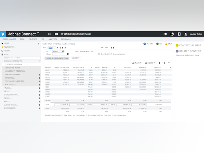
Task: Open CONTEXTUAL HELP panel
Action: click(188, 46)
